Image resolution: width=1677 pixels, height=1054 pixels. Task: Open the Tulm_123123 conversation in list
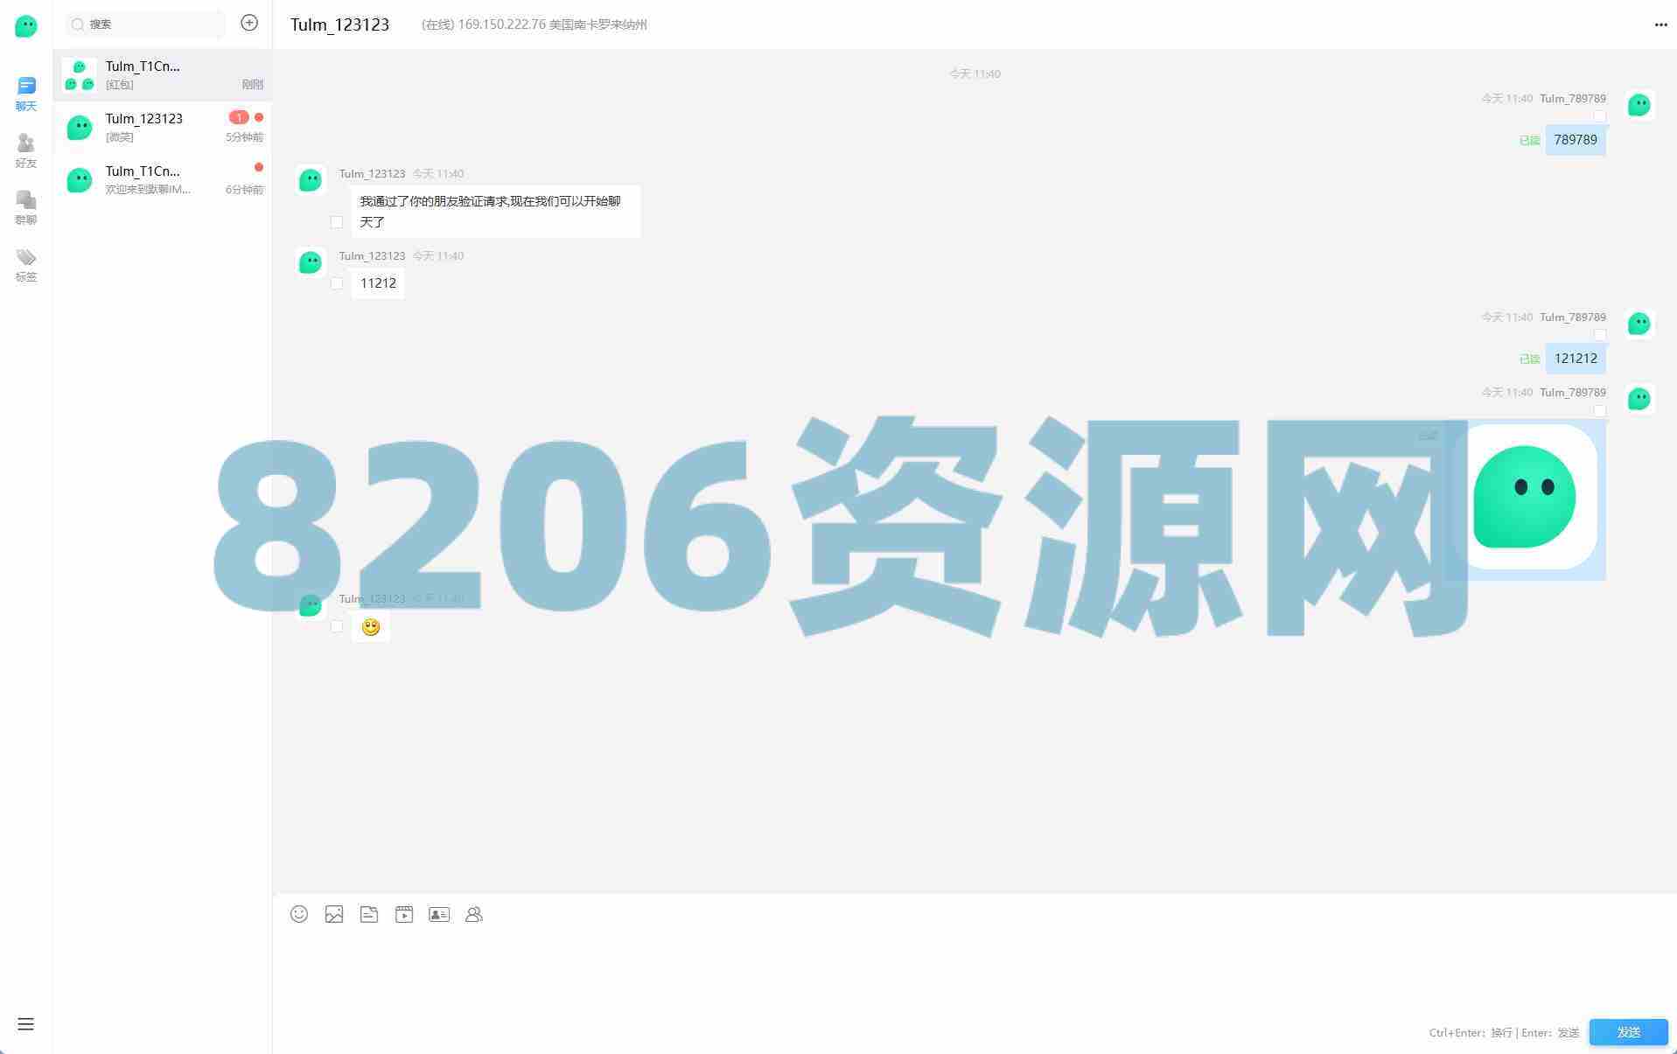tap(163, 127)
